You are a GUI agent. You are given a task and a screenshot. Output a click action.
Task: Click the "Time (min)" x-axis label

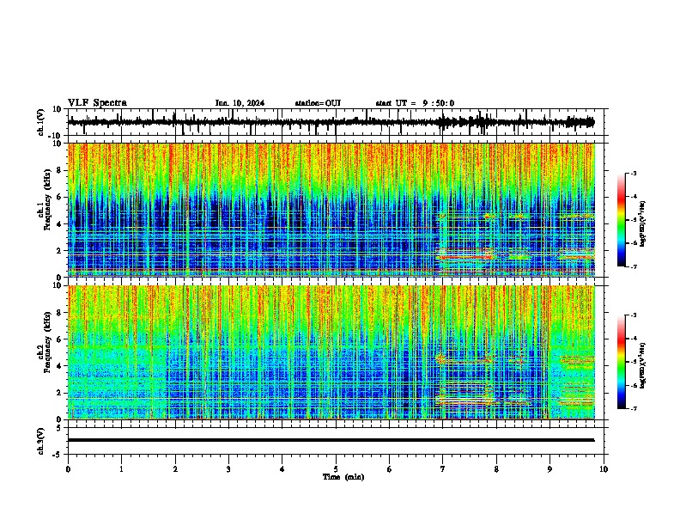tap(343, 477)
